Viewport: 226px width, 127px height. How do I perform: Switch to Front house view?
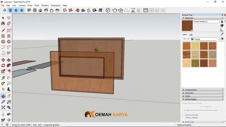(40, 10)
